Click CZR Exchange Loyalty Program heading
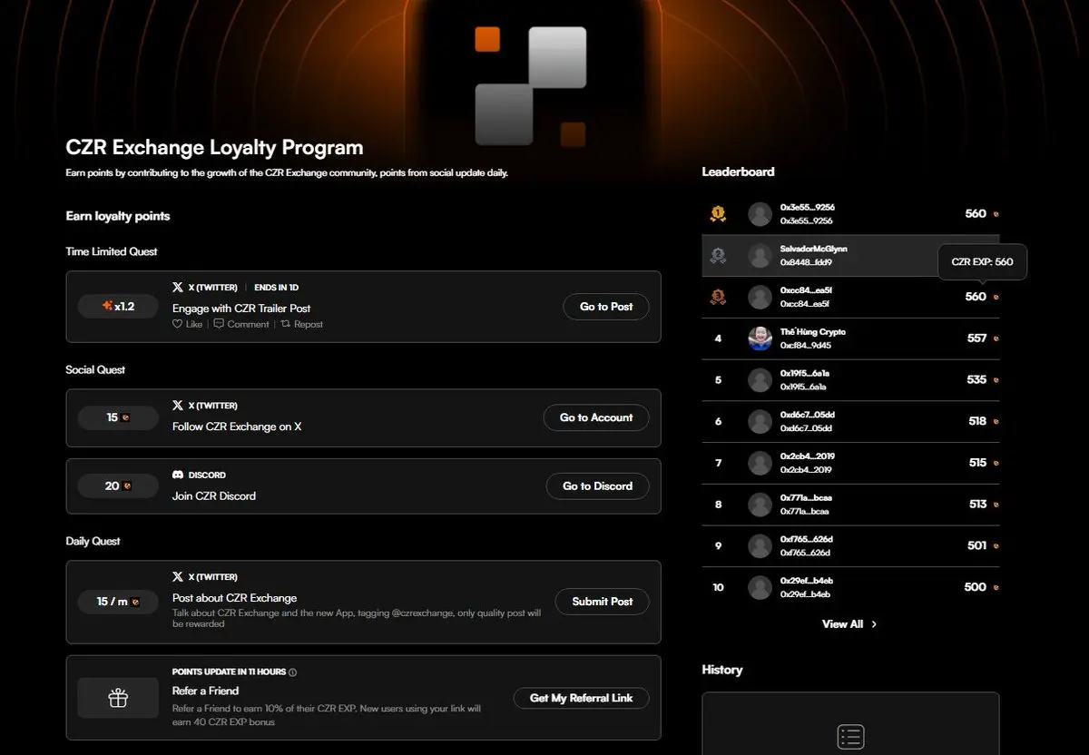 click(x=214, y=148)
